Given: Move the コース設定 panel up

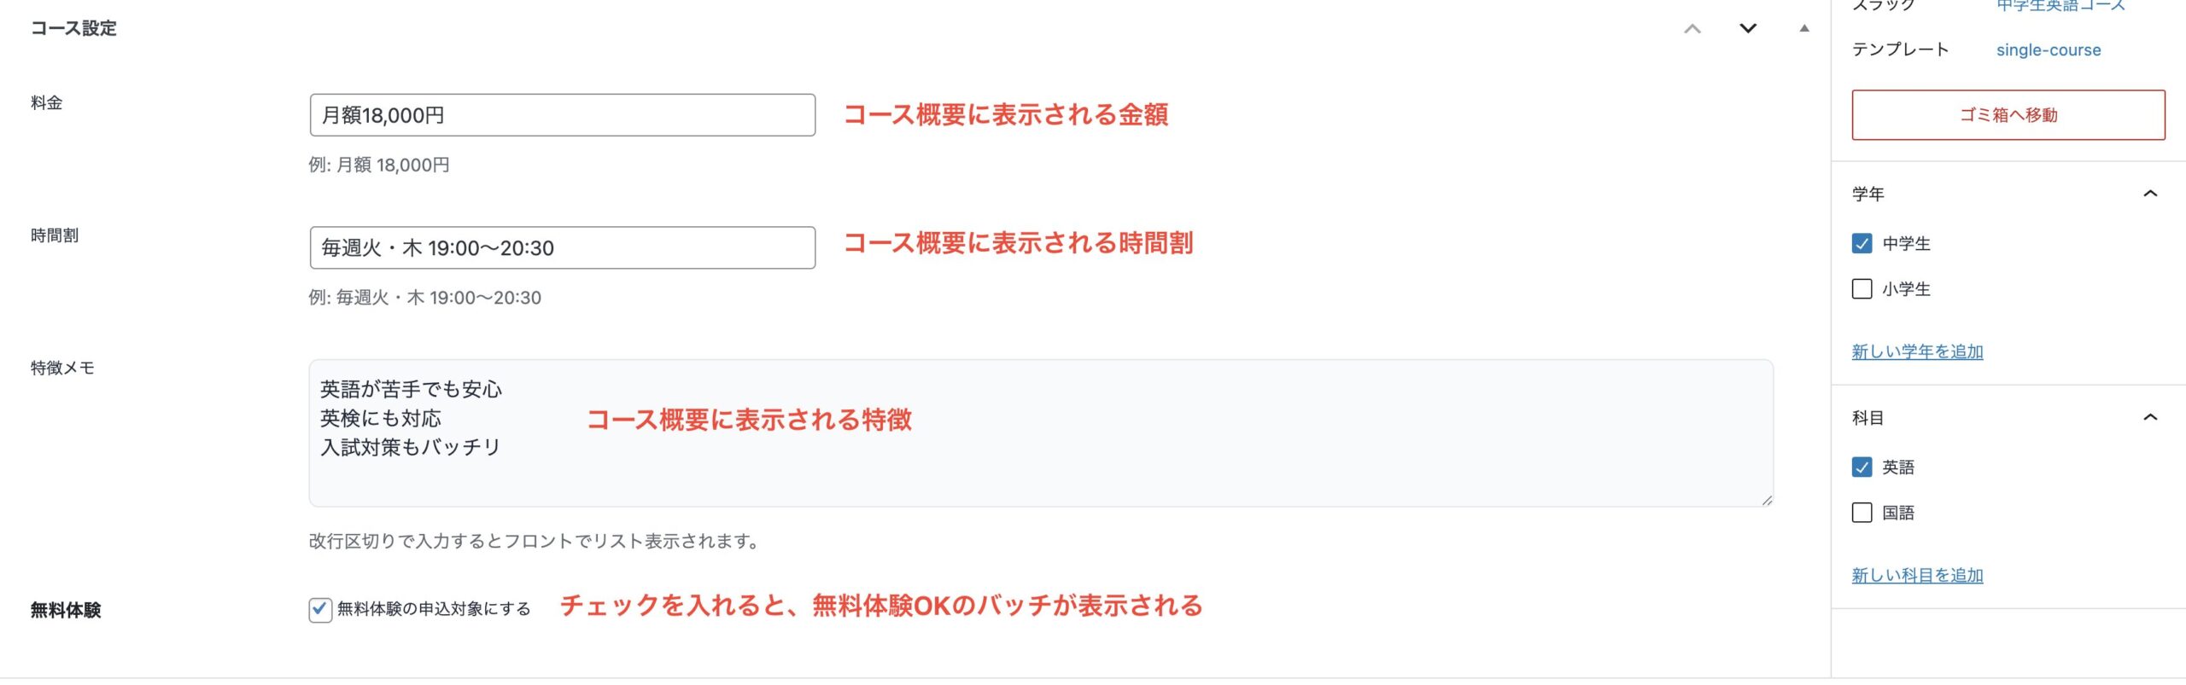Looking at the screenshot, I should pos(1692,29).
